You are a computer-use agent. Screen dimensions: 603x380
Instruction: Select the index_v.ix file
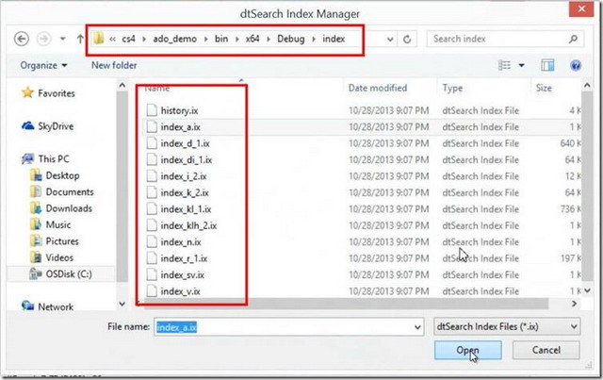pos(180,291)
